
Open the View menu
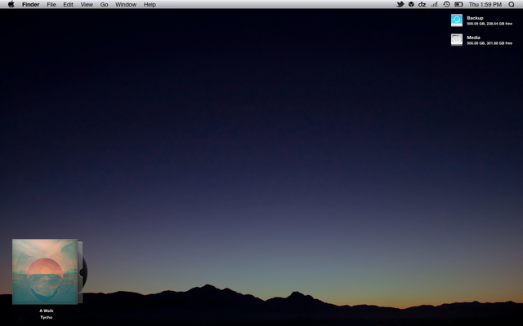87,4
